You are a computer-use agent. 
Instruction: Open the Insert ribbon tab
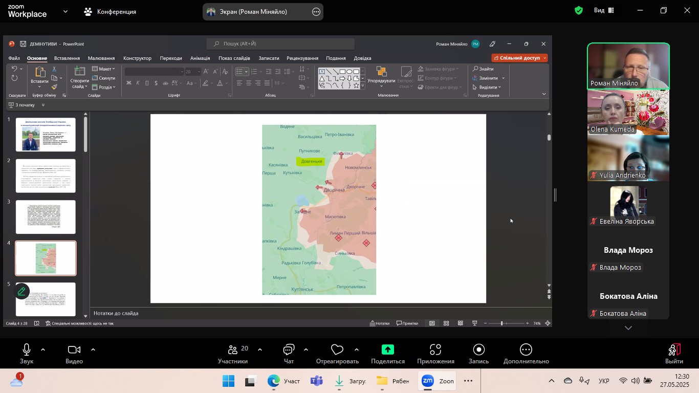67,58
